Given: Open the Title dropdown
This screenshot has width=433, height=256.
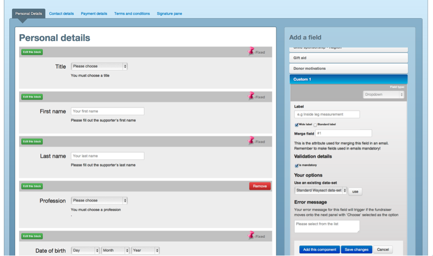Looking at the screenshot, I should [99, 66].
